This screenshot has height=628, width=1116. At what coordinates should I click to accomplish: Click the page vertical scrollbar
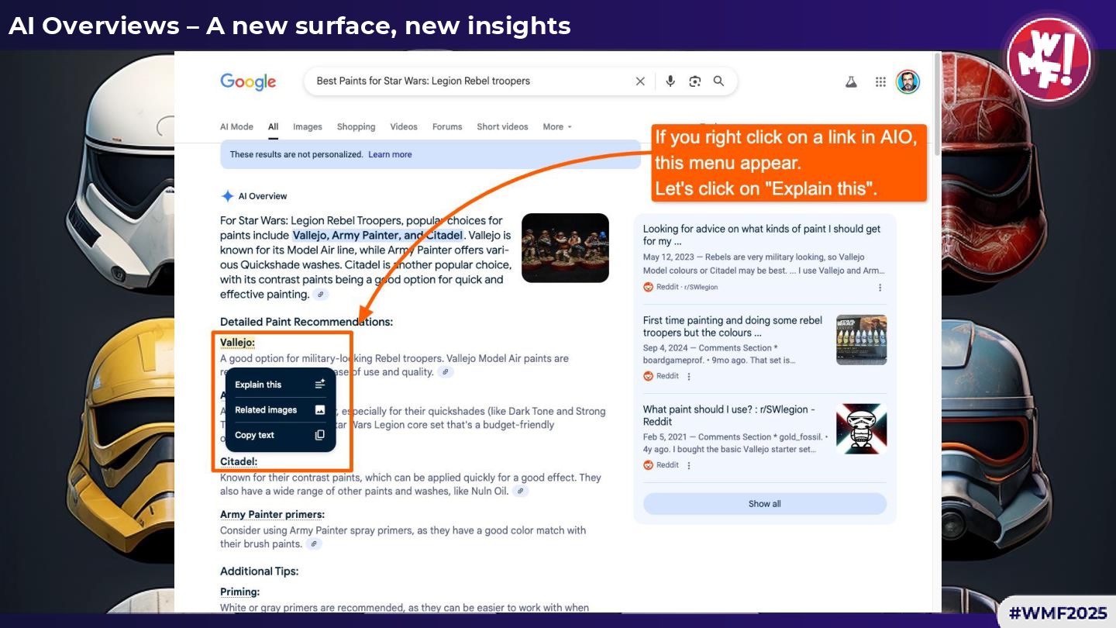click(938, 105)
